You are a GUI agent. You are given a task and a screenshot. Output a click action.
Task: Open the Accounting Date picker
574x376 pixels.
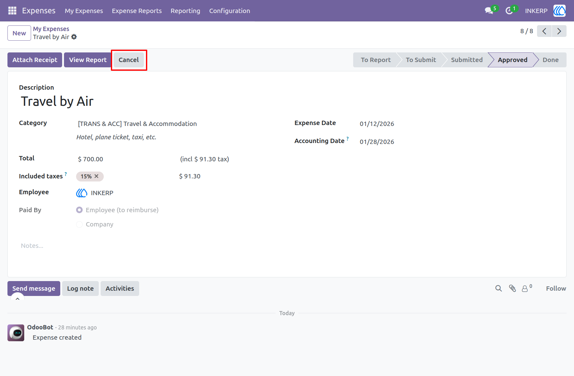pos(377,142)
